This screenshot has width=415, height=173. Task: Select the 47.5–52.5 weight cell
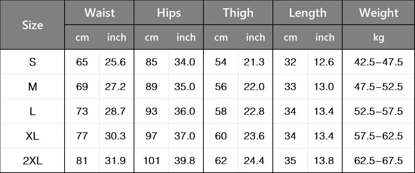click(378, 87)
